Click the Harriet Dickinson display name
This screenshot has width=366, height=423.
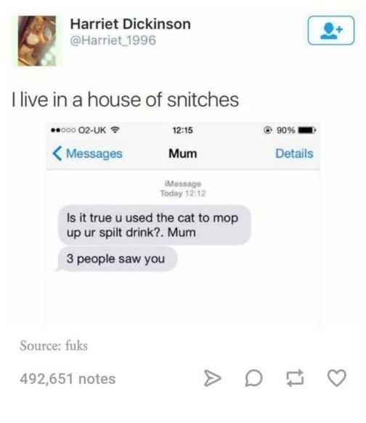point(131,24)
